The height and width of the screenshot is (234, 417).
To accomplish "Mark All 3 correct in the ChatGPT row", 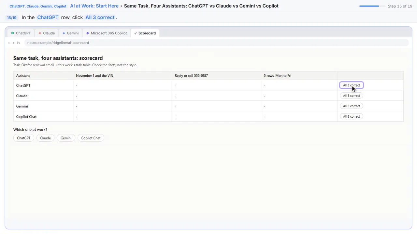I will click(352, 85).
